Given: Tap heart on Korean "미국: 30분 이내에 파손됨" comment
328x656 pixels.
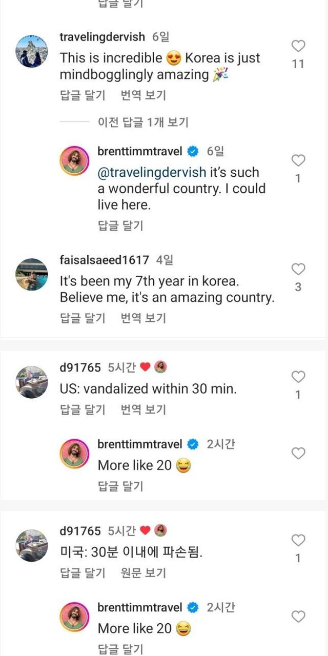Looking at the screenshot, I should point(298,541).
